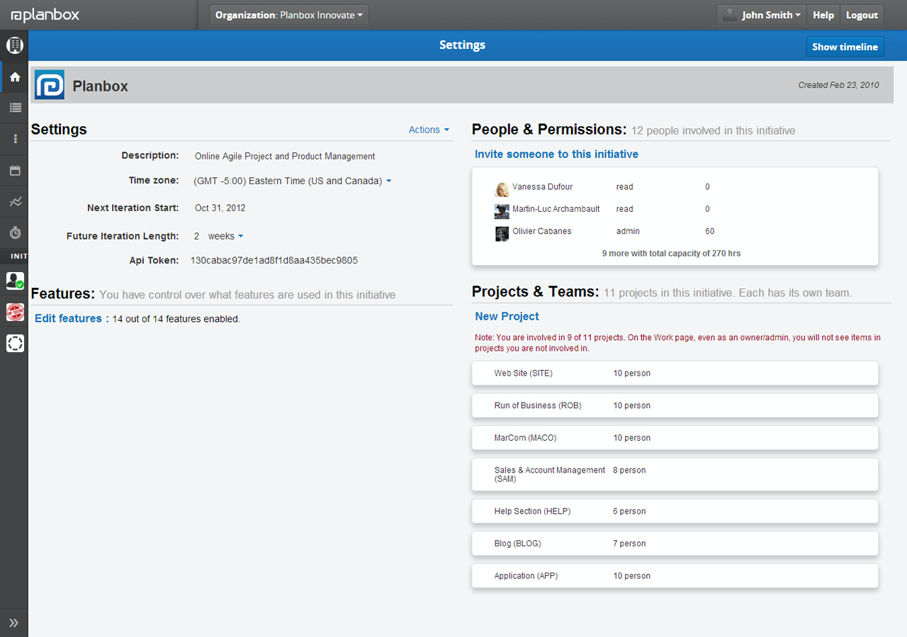Screen dimensions: 907x637
Task: Click the People & Permissions heading
Action: pyautogui.click(x=549, y=129)
